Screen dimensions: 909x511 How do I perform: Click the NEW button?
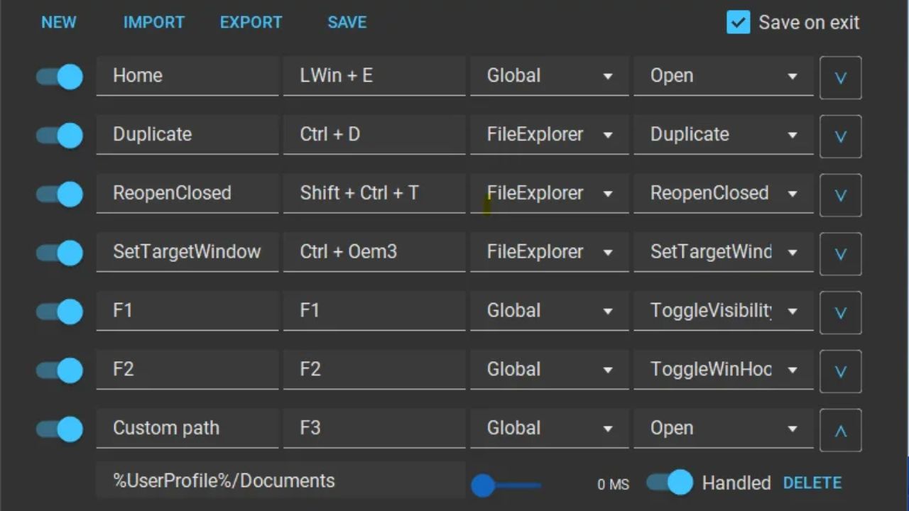[x=59, y=23]
